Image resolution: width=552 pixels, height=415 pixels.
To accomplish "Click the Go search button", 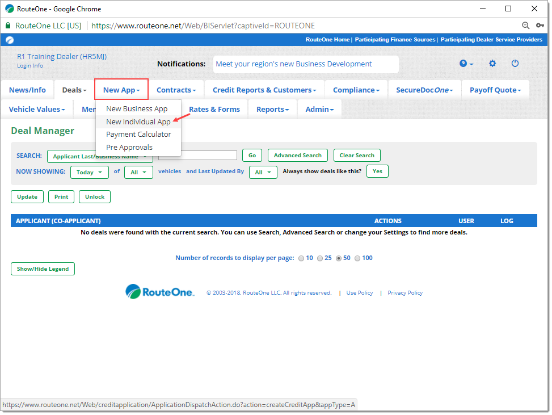I will tap(252, 156).
